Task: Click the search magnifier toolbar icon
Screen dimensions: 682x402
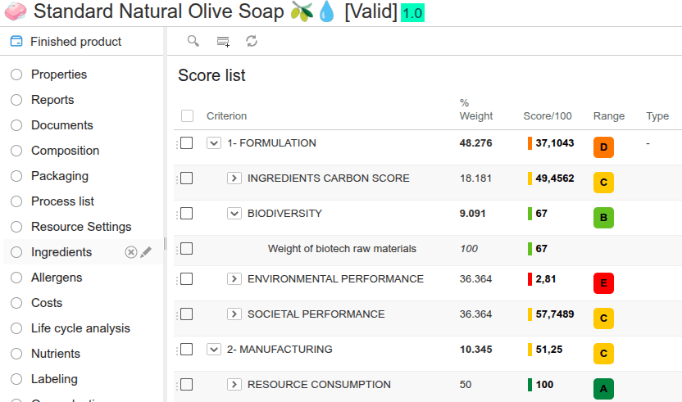Action: pyautogui.click(x=193, y=41)
